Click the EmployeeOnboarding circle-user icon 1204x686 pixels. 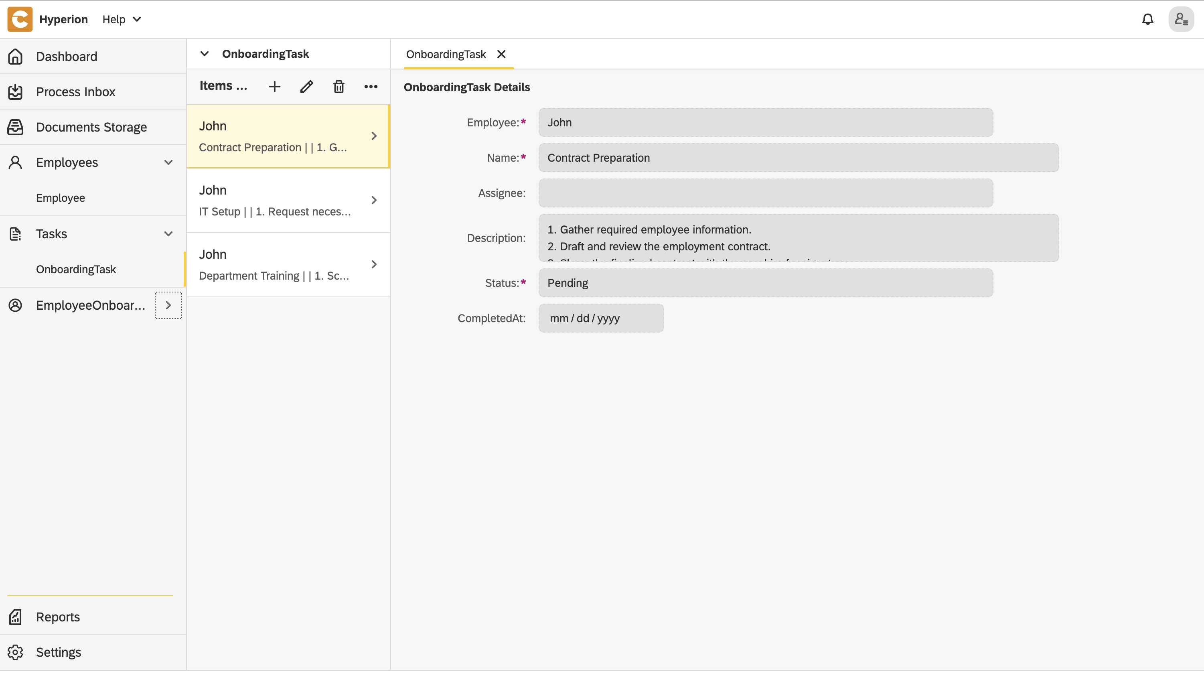(15, 305)
